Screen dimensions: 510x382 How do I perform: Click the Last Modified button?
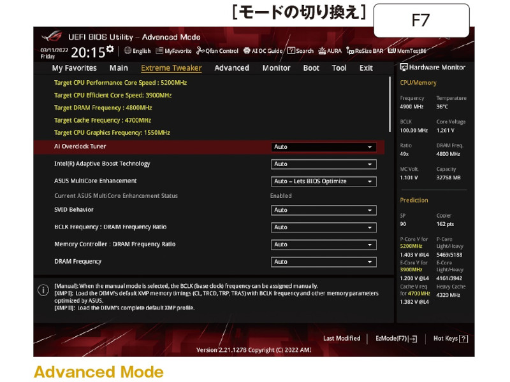342,339
